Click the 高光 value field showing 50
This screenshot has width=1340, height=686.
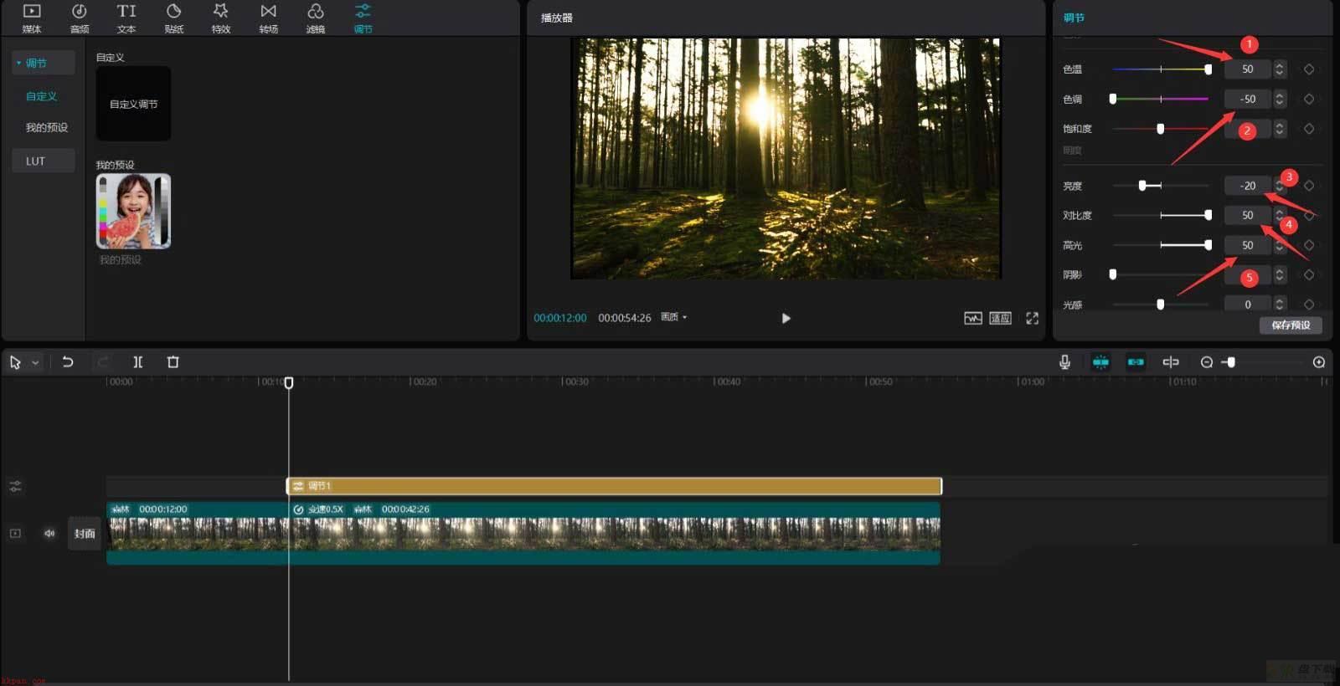[1248, 245]
